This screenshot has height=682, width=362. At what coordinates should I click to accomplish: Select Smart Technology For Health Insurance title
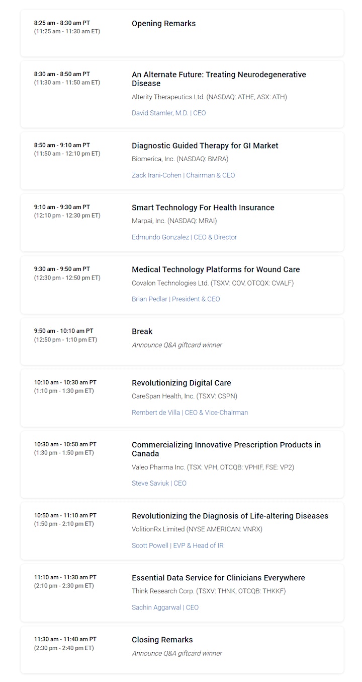pos(203,208)
